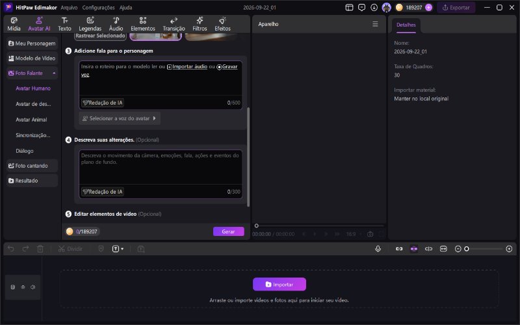Open the Texto tool
The height and width of the screenshot is (325, 520).
(64, 24)
